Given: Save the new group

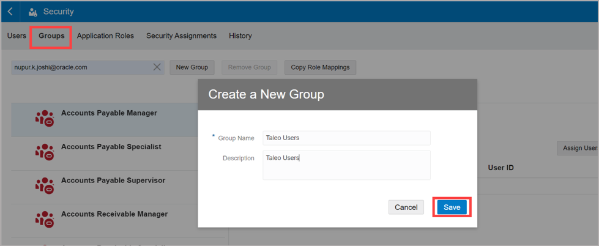Looking at the screenshot, I should [452, 207].
